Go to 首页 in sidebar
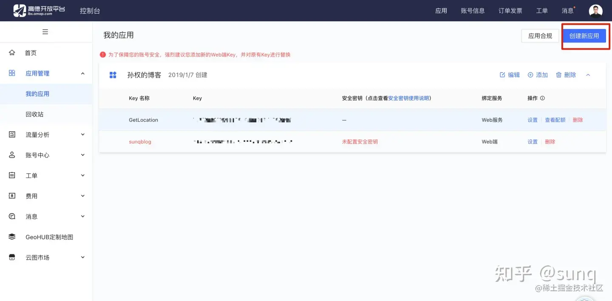The width and height of the screenshot is (612, 301). [31, 53]
